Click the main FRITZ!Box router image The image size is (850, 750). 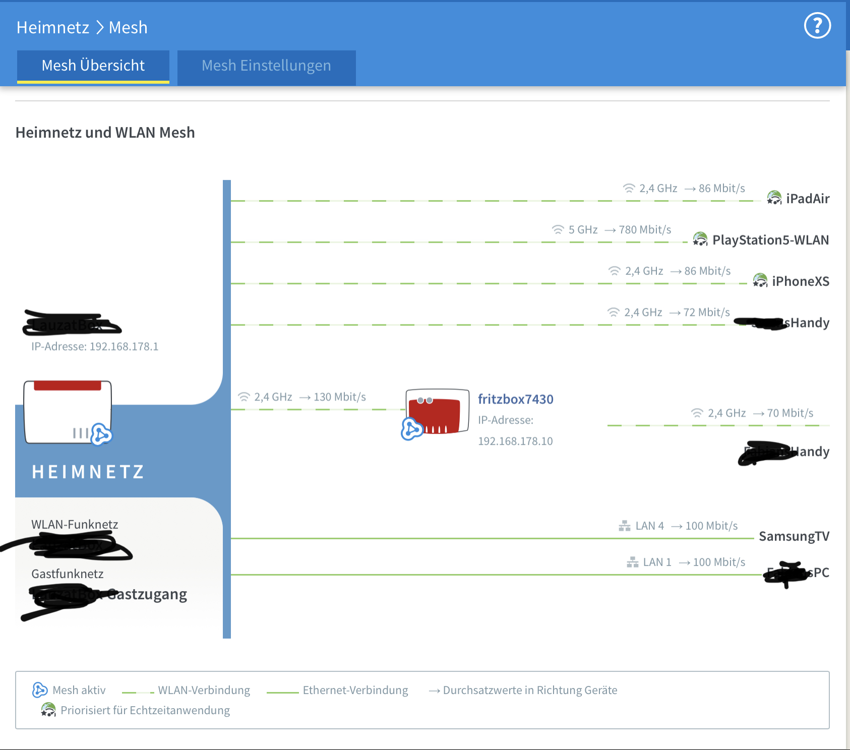(68, 412)
